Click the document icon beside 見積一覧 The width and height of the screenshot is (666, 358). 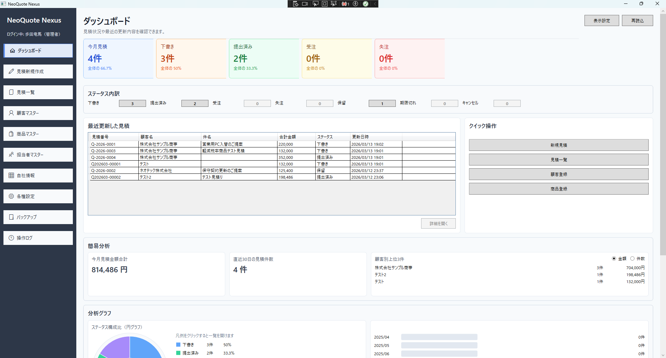[11, 92]
